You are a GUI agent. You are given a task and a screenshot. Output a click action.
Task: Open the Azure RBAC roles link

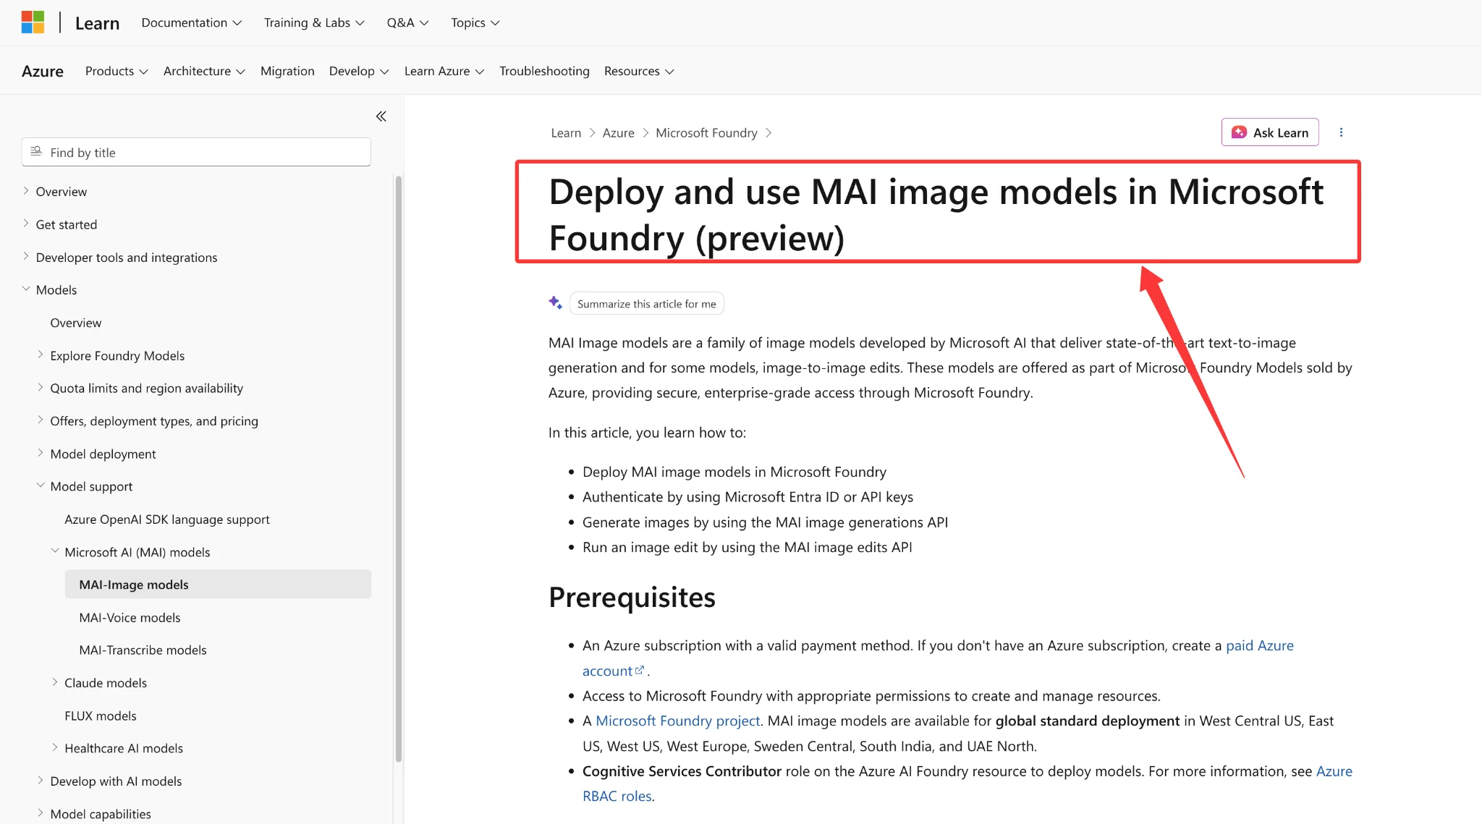(1334, 772)
